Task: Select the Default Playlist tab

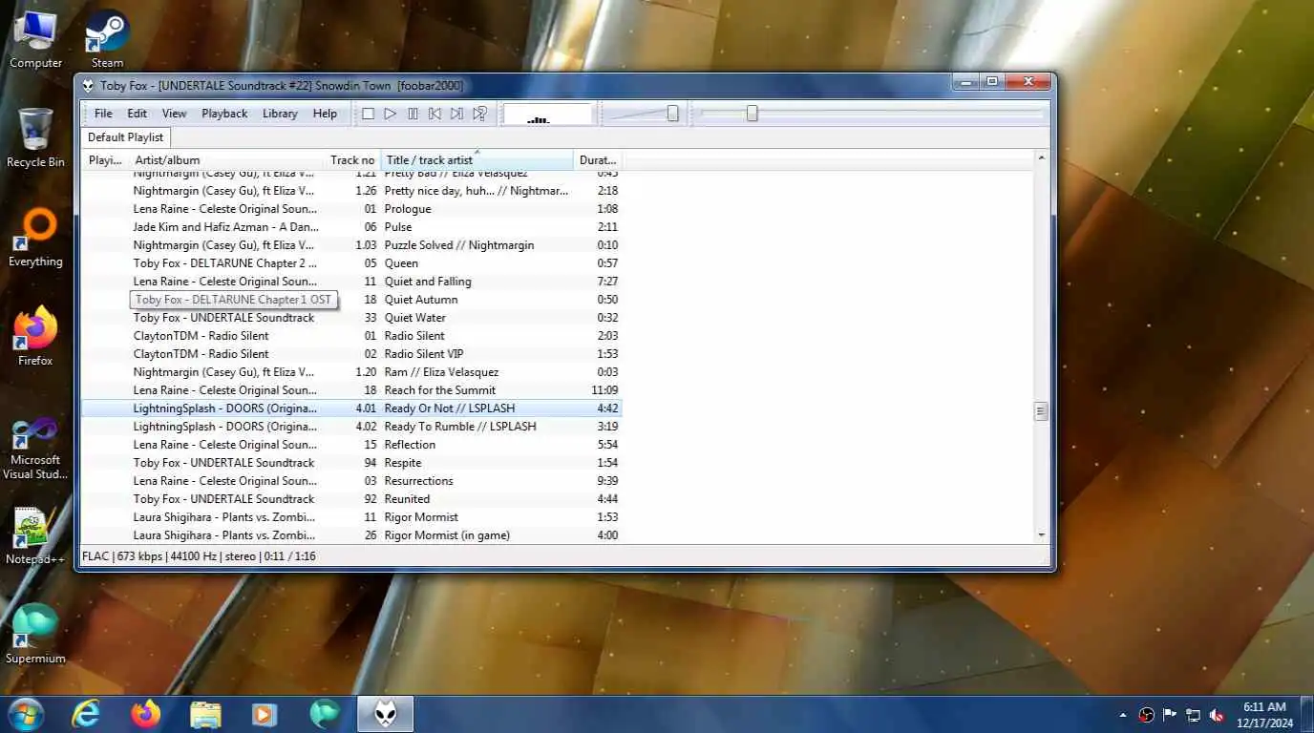Action: [x=126, y=137]
